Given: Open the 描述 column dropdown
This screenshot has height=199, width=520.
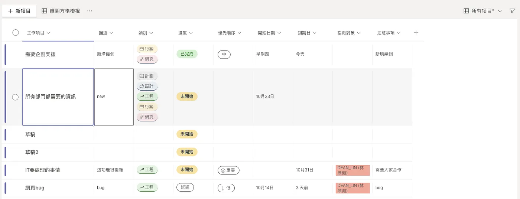Looking at the screenshot, I should pyautogui.click(x=106, y=33).
